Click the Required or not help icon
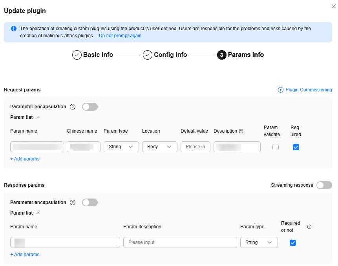The height and width of the screenshot is (266, 338). coord(309,227)
